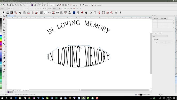Viewport: 177px width, 100px height.
Task: Click the question mark help icon
Action: (x=120, y=13)
